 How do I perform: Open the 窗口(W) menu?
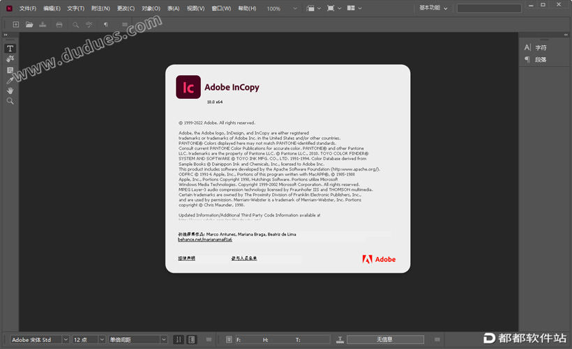(x=221, y=8)
